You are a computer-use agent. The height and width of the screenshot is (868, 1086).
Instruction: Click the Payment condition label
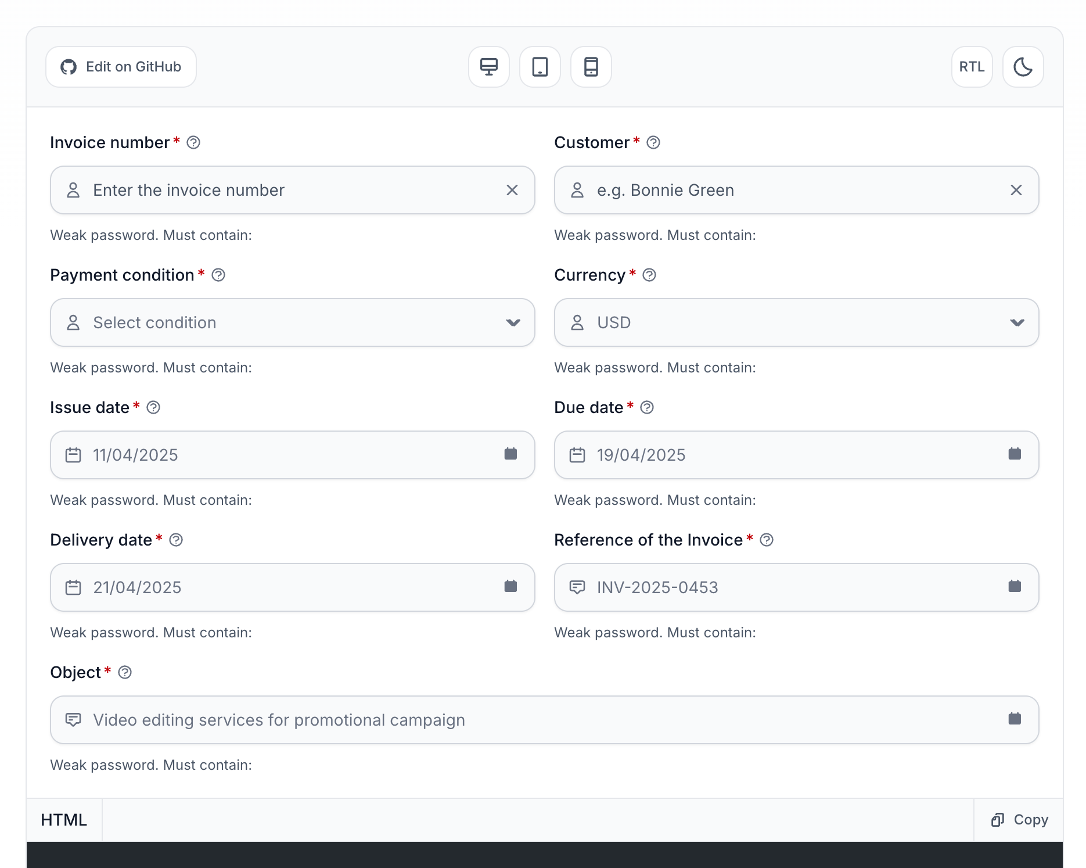pyautogui.click(x=122, y=275)
